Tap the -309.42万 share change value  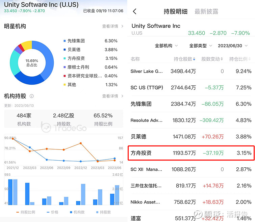pos(211,120)
